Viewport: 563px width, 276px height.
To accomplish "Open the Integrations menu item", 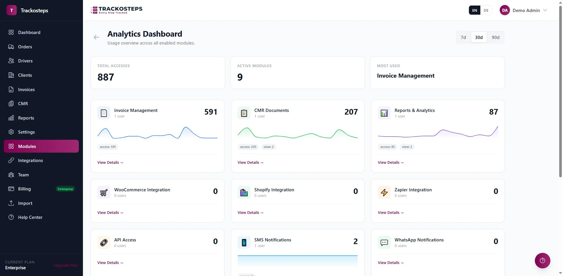I will click(x=41, y=160).
